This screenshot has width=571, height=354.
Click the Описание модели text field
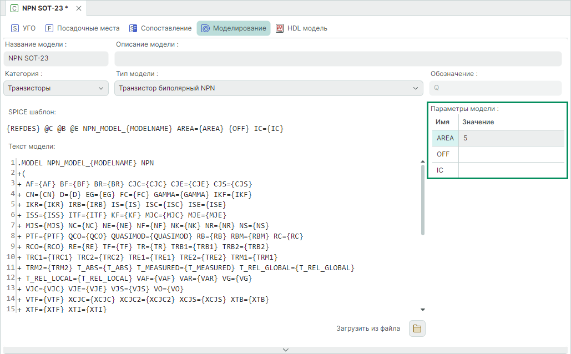pyautogui.click(x=338, y=59)
